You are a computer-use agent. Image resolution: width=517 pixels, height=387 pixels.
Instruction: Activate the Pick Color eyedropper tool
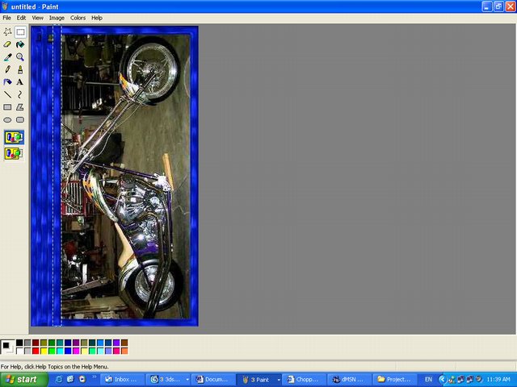point(7,57)
